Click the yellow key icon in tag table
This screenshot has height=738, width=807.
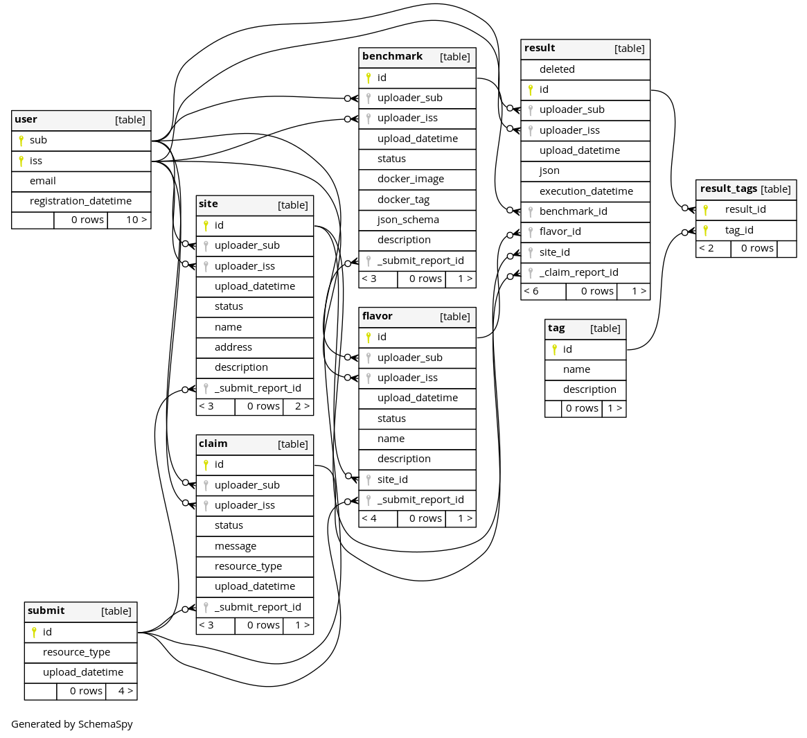pyautogui.click(x=554, y=350)
